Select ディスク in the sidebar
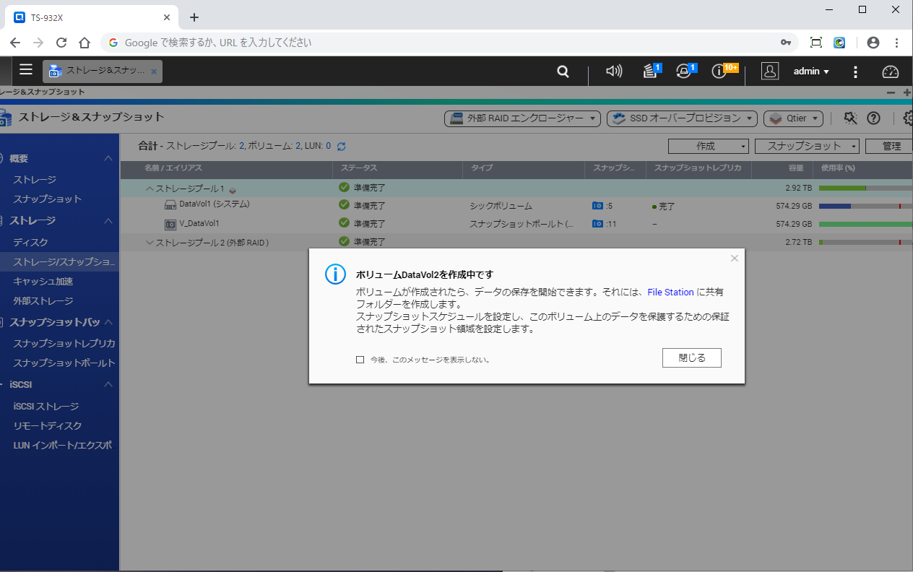The image size is (913, 572). pos(30,242)
